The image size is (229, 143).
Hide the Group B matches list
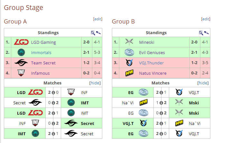click(x=203, y=83)
